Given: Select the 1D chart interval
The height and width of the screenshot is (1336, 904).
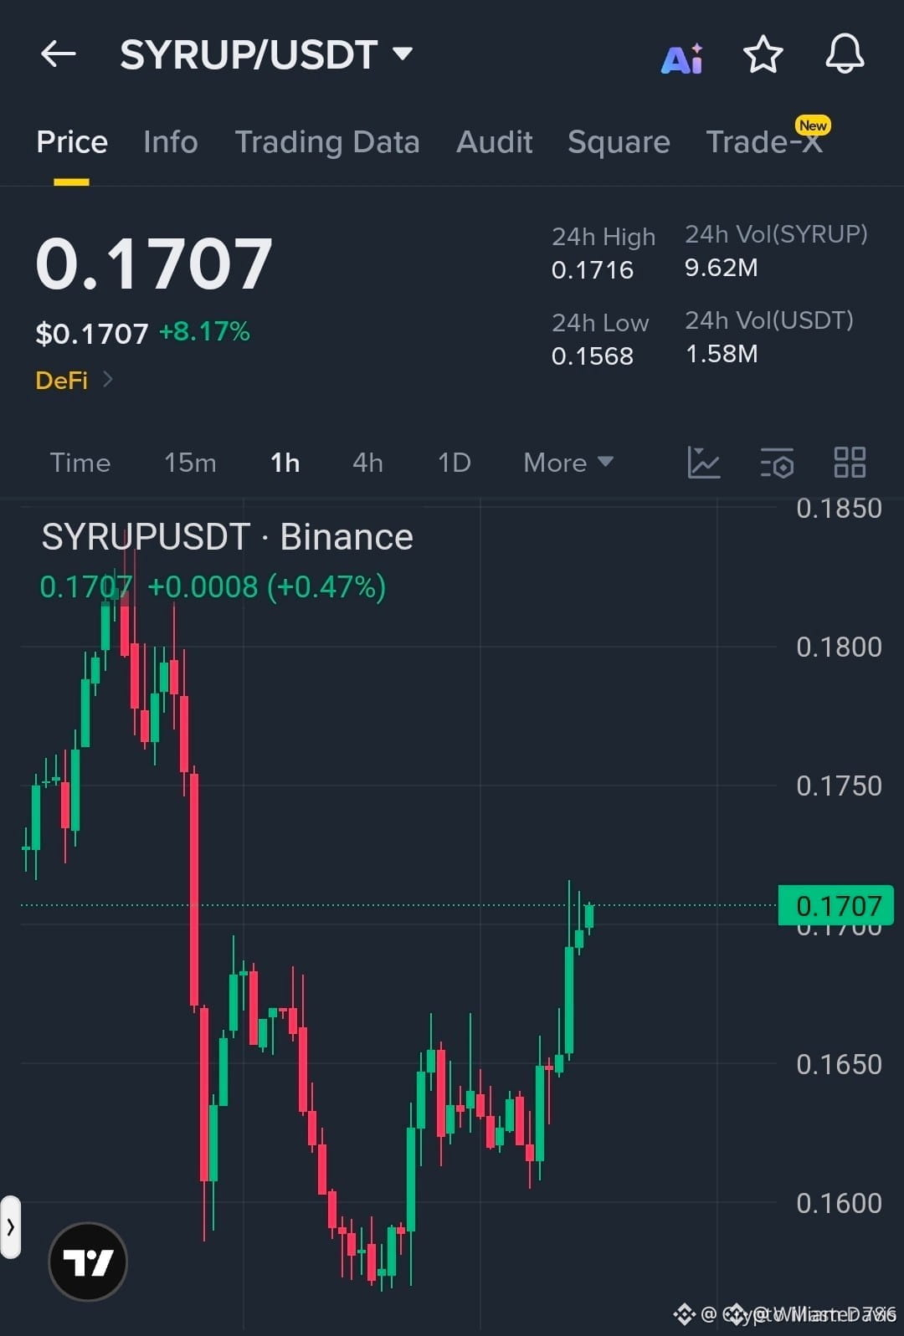Looking at the screenshot, I should [455, 463].
